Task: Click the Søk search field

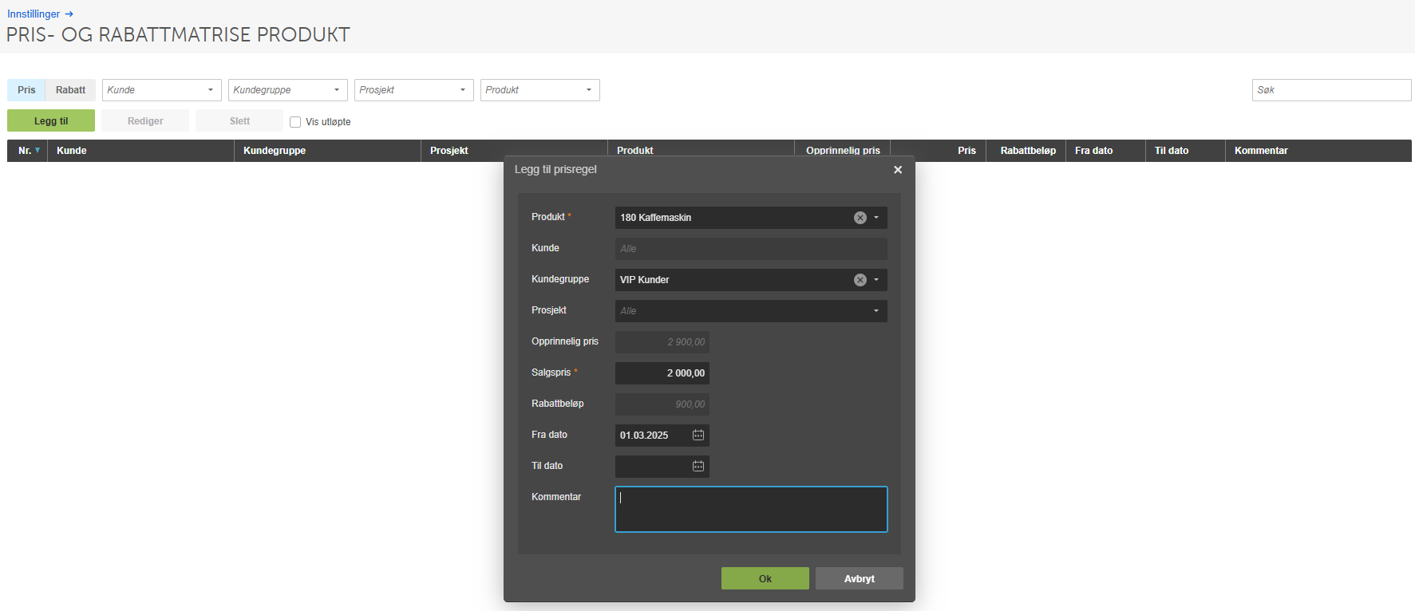Action: coord(1332,90)
